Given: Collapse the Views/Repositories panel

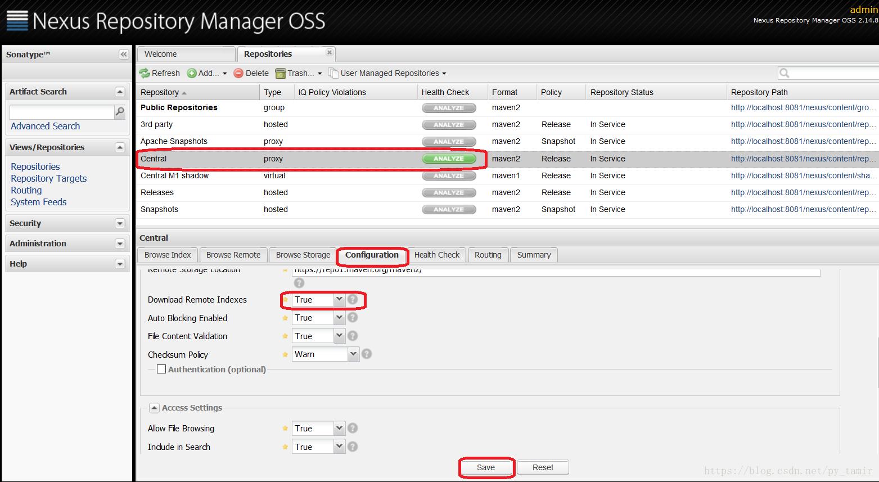Looking at the screenshot, I should pyautogui.click(x=120, y=147).
